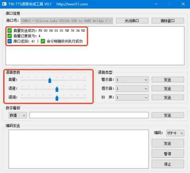Image resolution: width=190 pixels, height=173 pixels.
Task: Adjust the 语速 speed slider
Action: point(57,89)
